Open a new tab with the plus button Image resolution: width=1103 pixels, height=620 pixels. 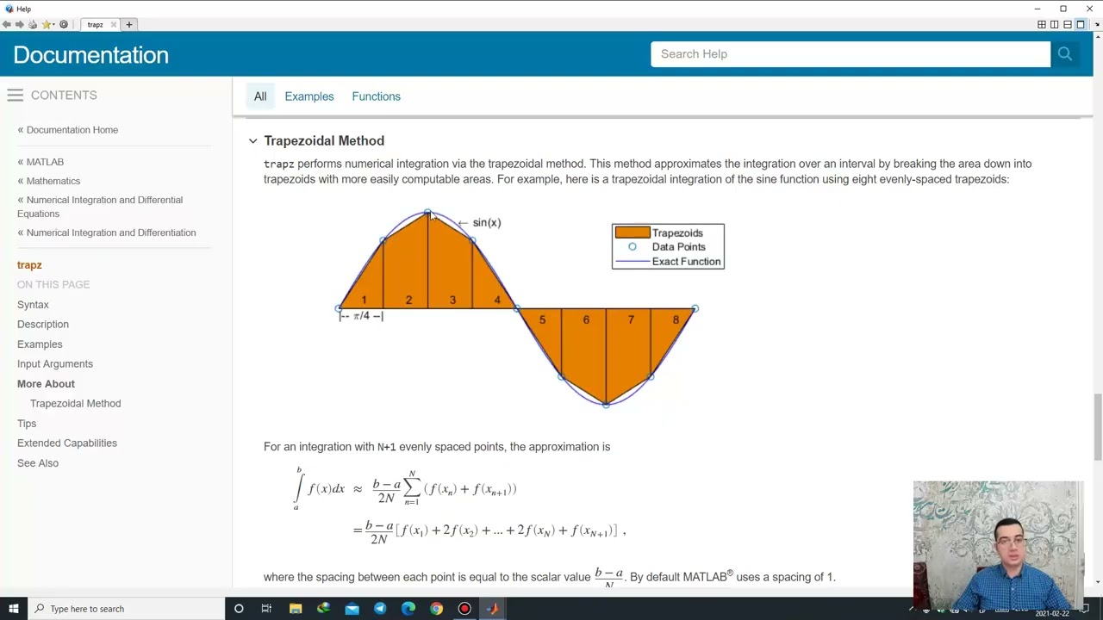[x=129, y=25]
